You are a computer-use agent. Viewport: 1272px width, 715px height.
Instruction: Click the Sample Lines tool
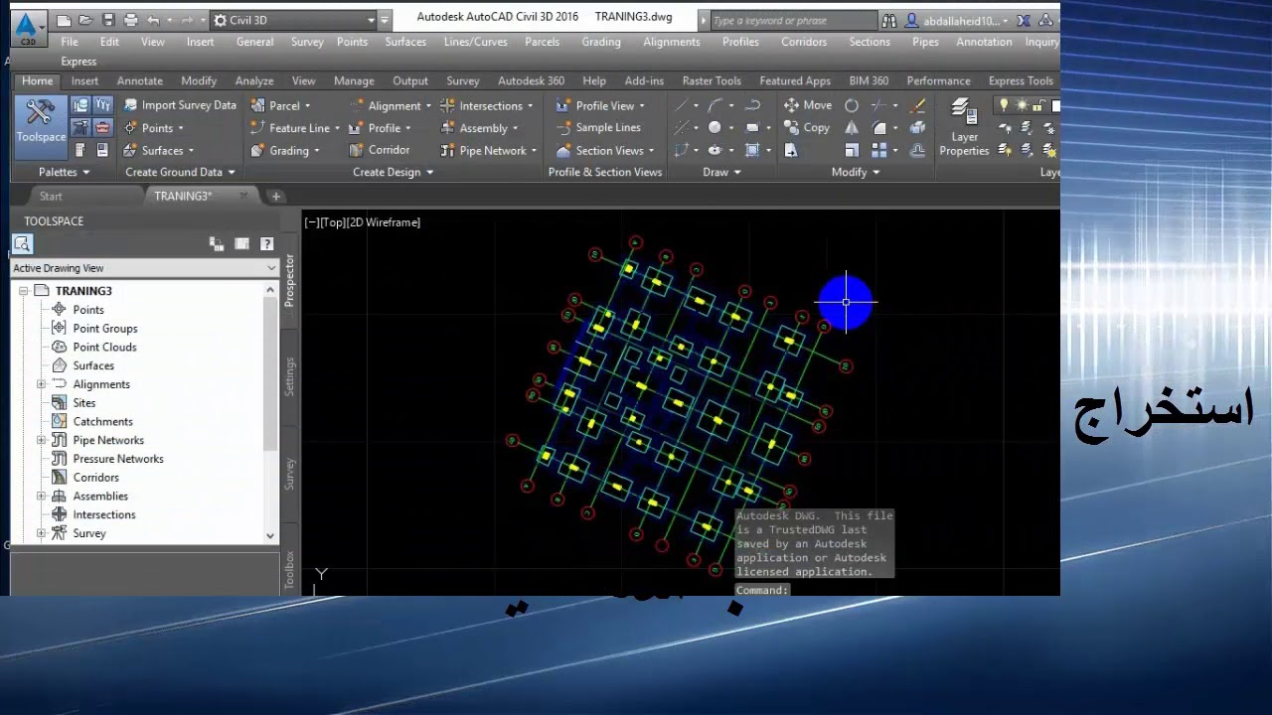597,127
